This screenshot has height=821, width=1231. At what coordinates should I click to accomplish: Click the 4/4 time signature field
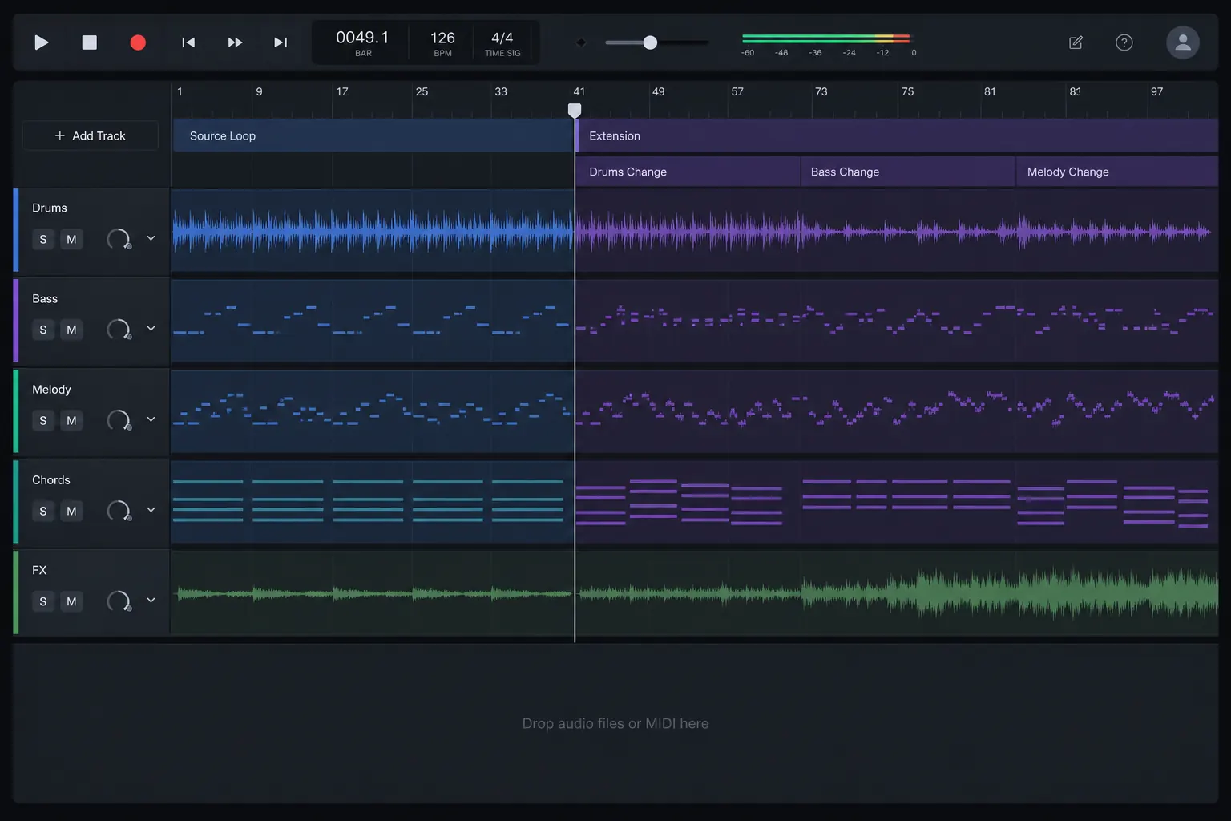click(x=502, y=42)
